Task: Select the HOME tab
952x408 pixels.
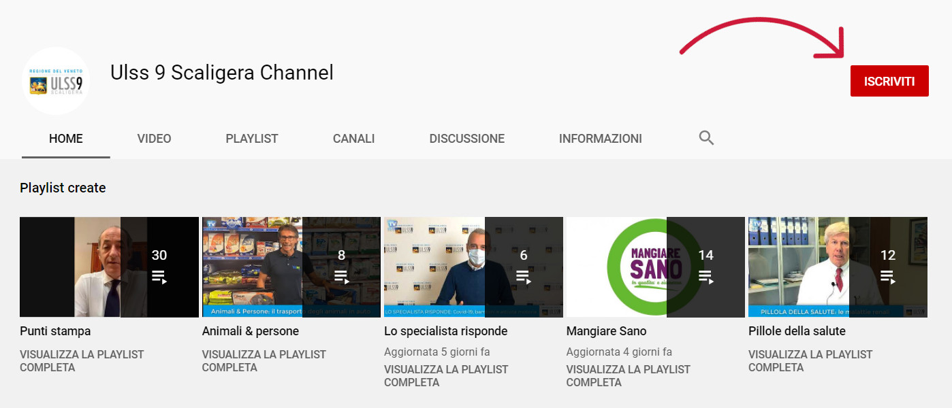Action: click(x=66, y=139)
